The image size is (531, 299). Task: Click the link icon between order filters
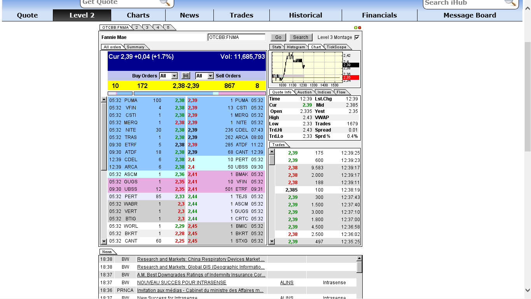185,76
